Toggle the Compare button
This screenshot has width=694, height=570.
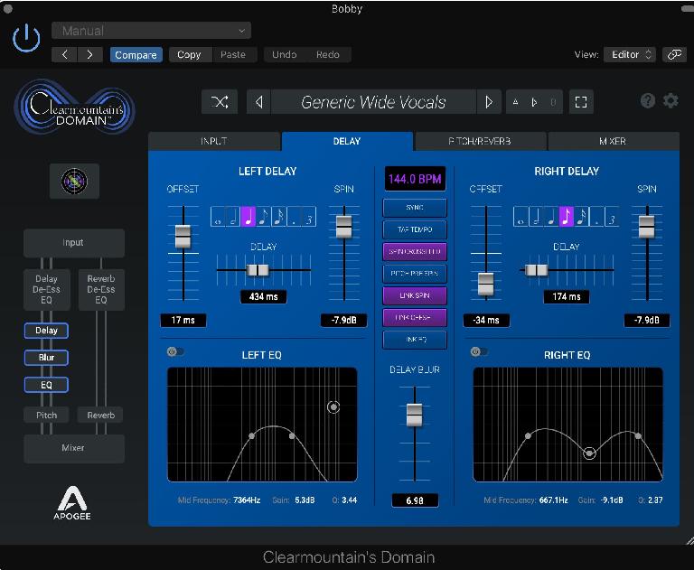click(x=136, y=55)
